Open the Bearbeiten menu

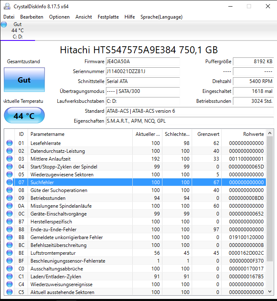(x=32, y=17)
